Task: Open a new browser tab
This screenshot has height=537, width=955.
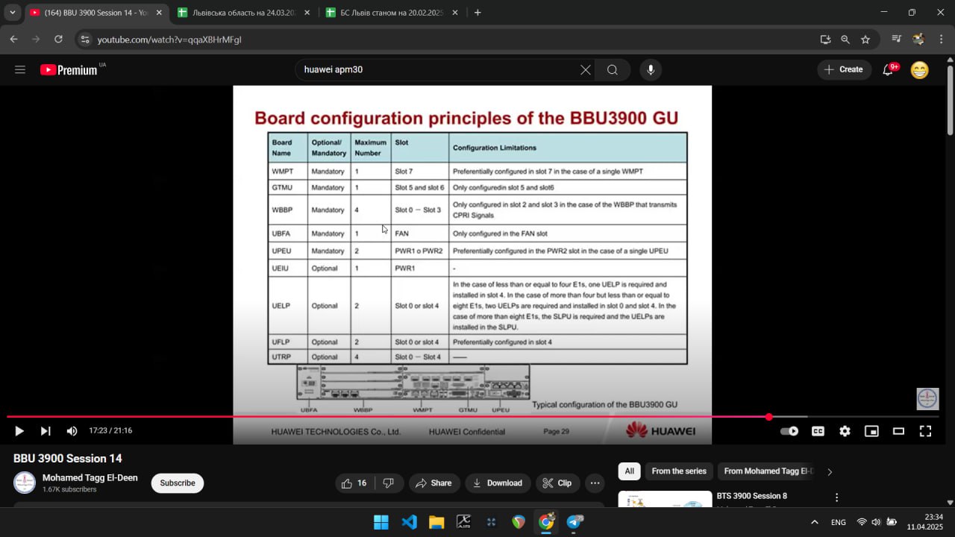Action: tap(477, 13)
